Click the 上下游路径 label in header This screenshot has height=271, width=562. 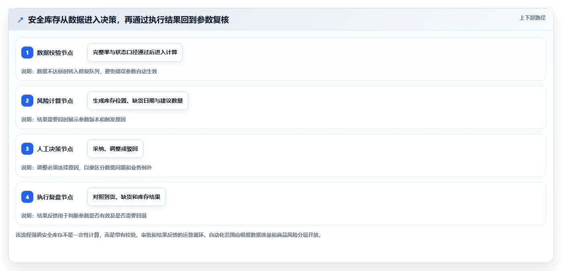tap(532, 18)
